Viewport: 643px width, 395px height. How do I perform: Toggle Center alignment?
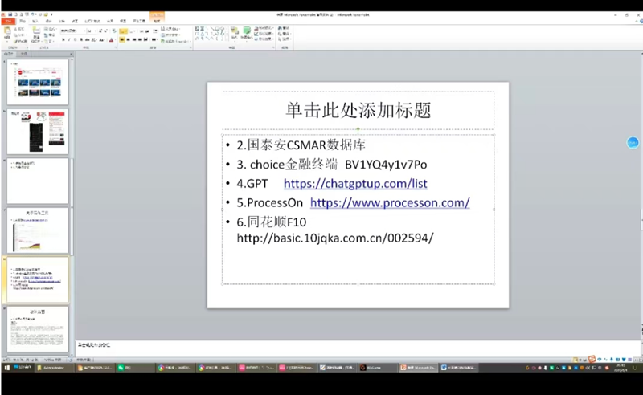tap(129, 40)
